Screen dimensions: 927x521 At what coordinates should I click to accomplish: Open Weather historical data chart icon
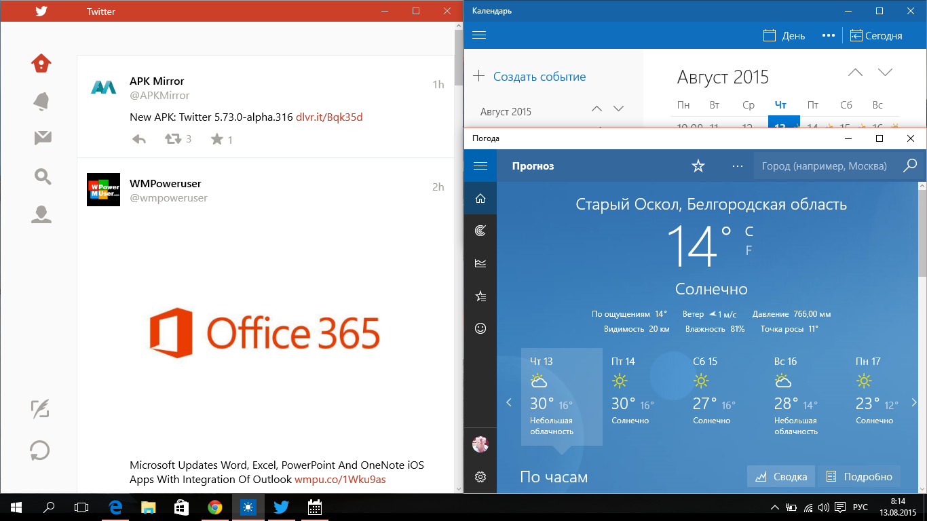[x=480, y=263]
